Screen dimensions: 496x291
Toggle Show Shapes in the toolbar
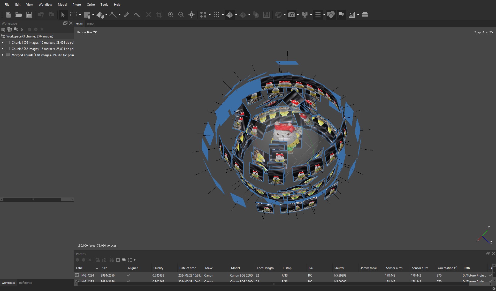(331, 15)
